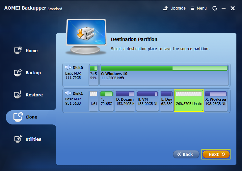Click the refresh icon in title bar
Viewport: 242px width, 171px height.
tap(215, 8)
